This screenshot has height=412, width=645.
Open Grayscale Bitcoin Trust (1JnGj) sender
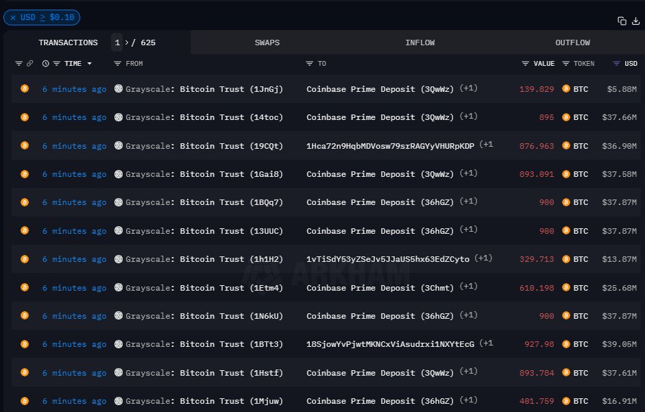[204, 89]
